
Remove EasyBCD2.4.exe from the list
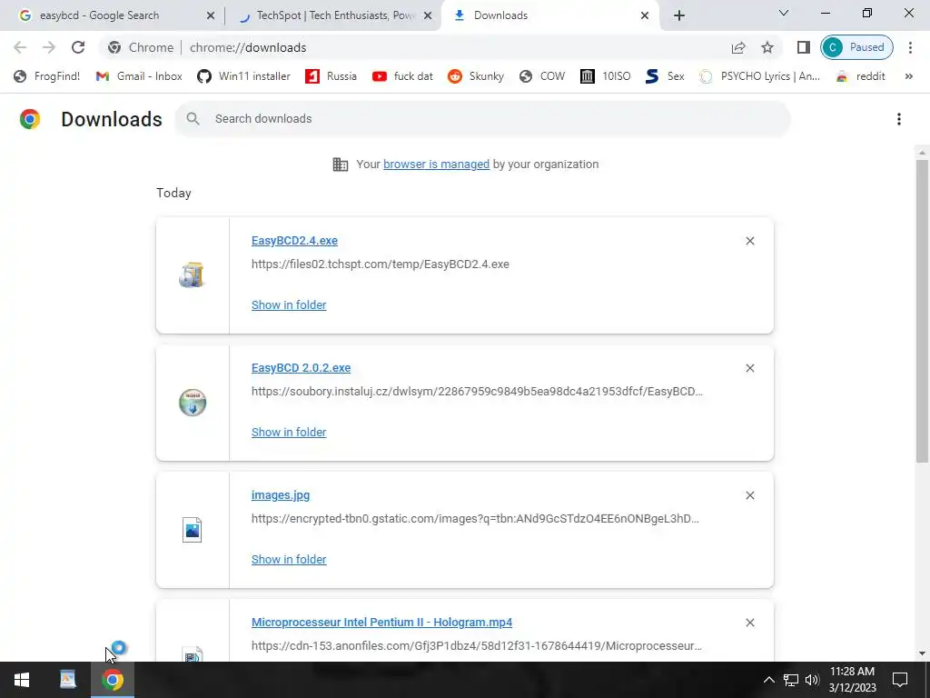click(750, 241)
